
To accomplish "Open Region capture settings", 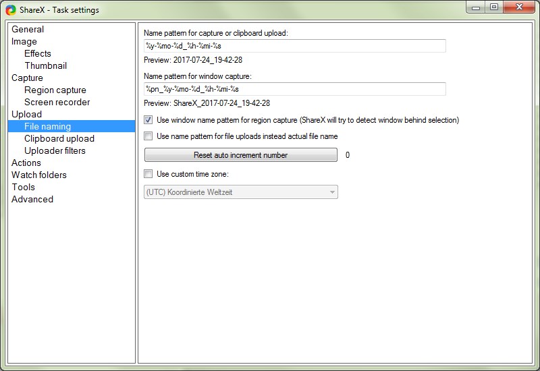I will pyautogui.click(x=55, y=90).
